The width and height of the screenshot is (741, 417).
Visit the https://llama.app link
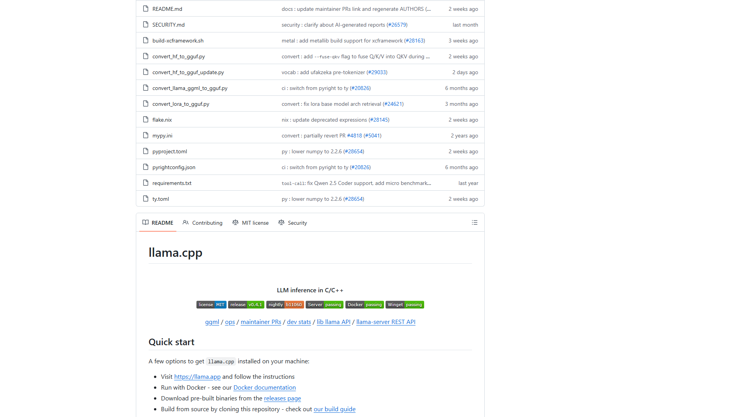tap(197, 377)
